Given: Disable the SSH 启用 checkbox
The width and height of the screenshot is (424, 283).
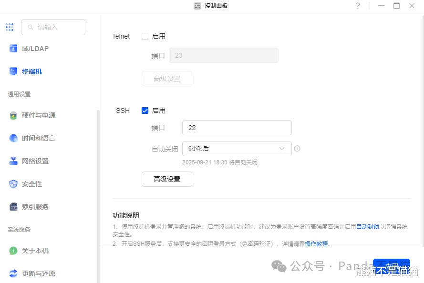Looking at the screenshot, I should click(x=145, y=111).
